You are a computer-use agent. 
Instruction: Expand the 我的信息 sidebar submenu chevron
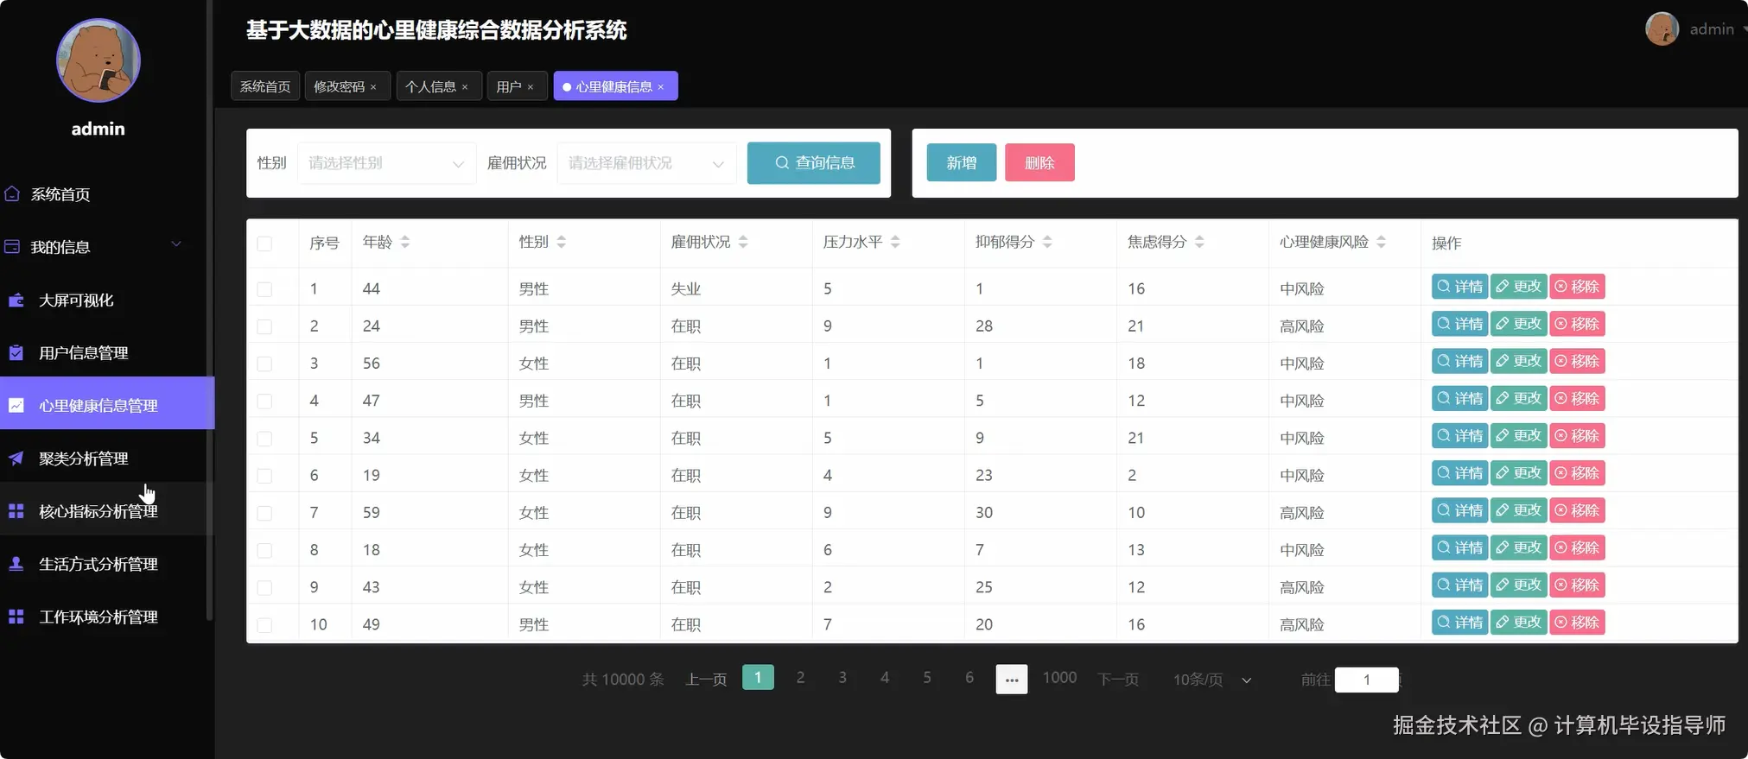[x=176, y=244]
